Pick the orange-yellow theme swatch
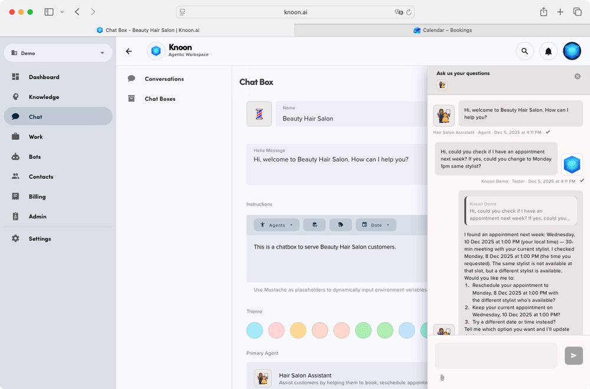The height and width of the screenshot is (389, 590). pos(298,330)
